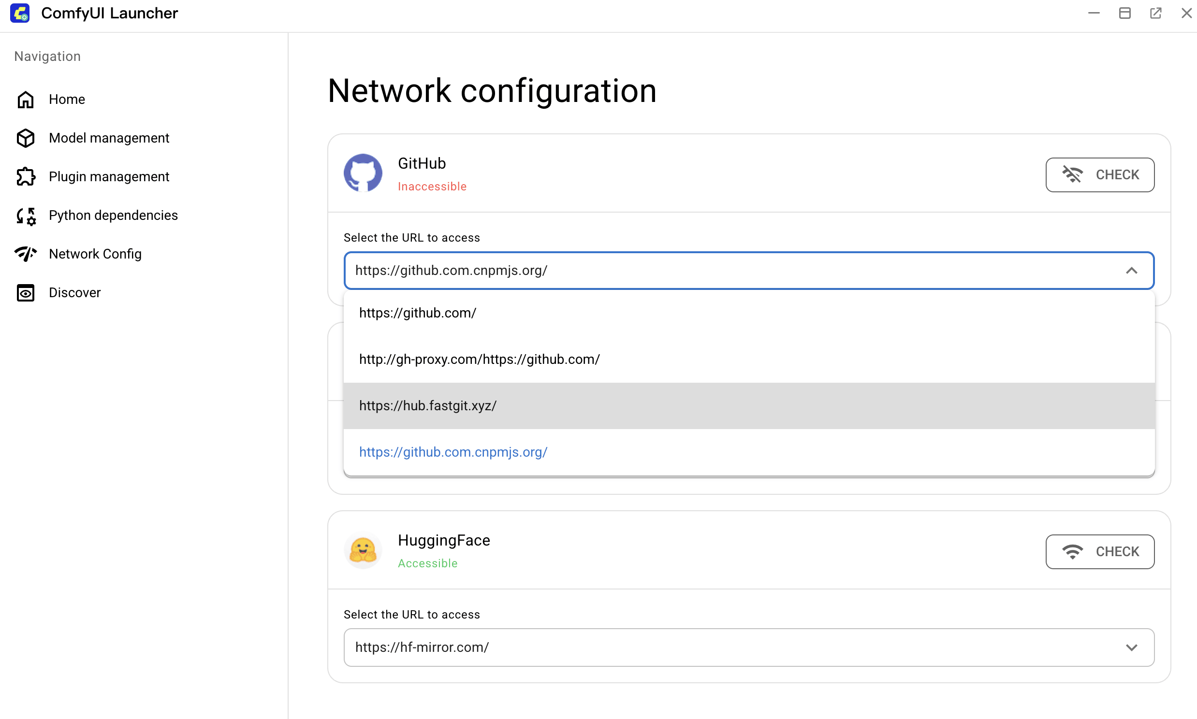Select https://github.com/ from the list
1197x719 pixels.
coord(417,313)
